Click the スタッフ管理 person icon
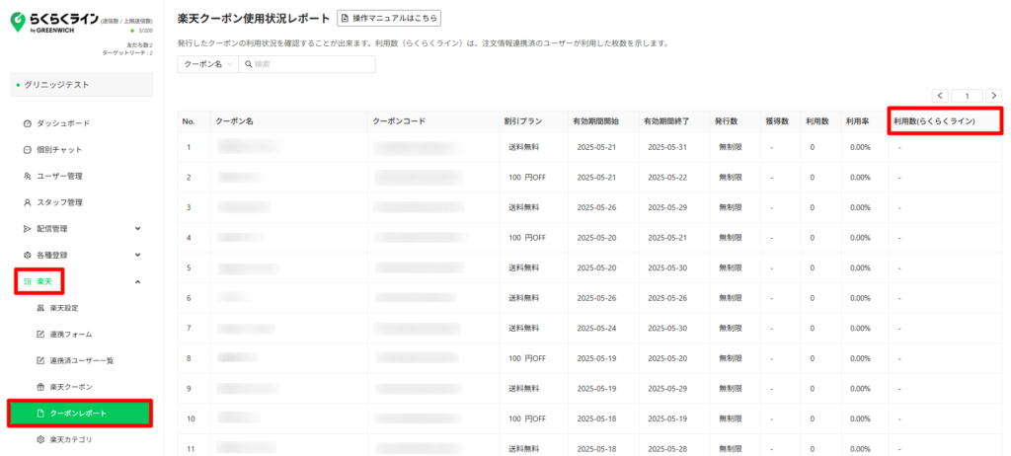 click(x=27, y=202)
